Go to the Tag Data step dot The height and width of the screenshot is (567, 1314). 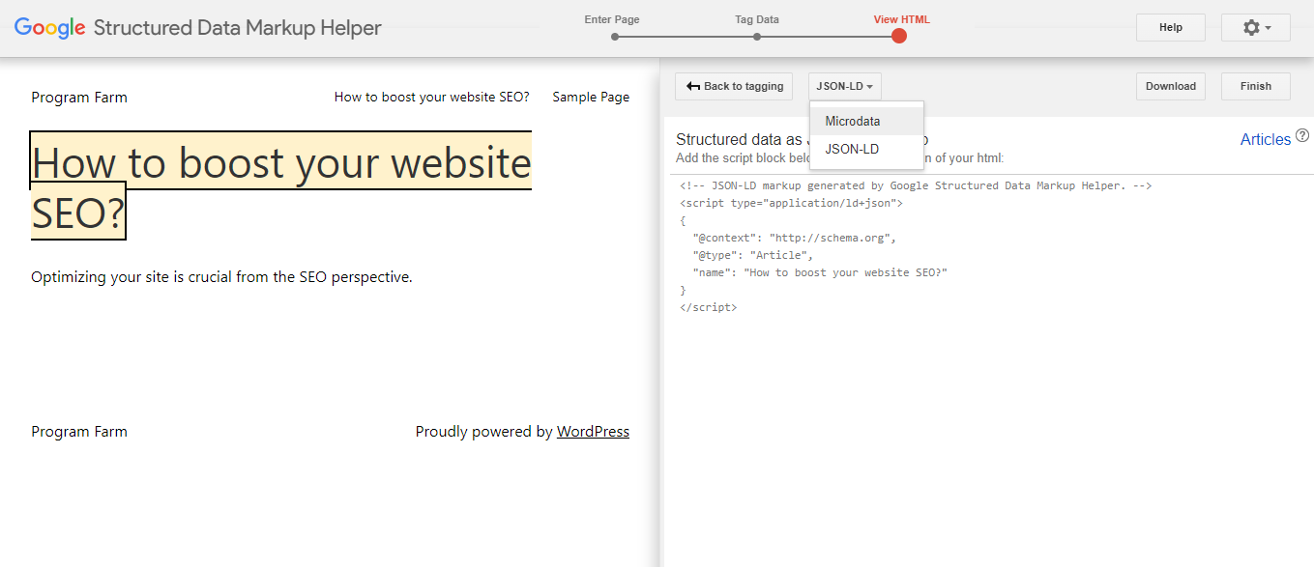tap(757, 37)
